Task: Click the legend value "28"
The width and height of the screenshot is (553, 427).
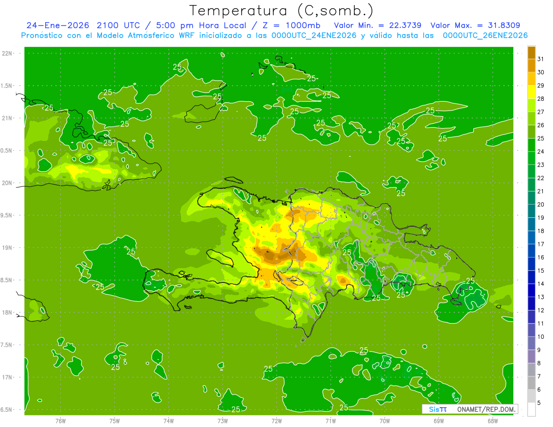Action: 541,99
